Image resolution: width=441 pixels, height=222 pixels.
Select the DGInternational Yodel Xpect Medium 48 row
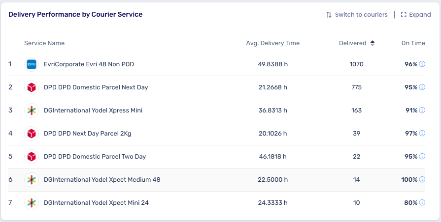217,180
